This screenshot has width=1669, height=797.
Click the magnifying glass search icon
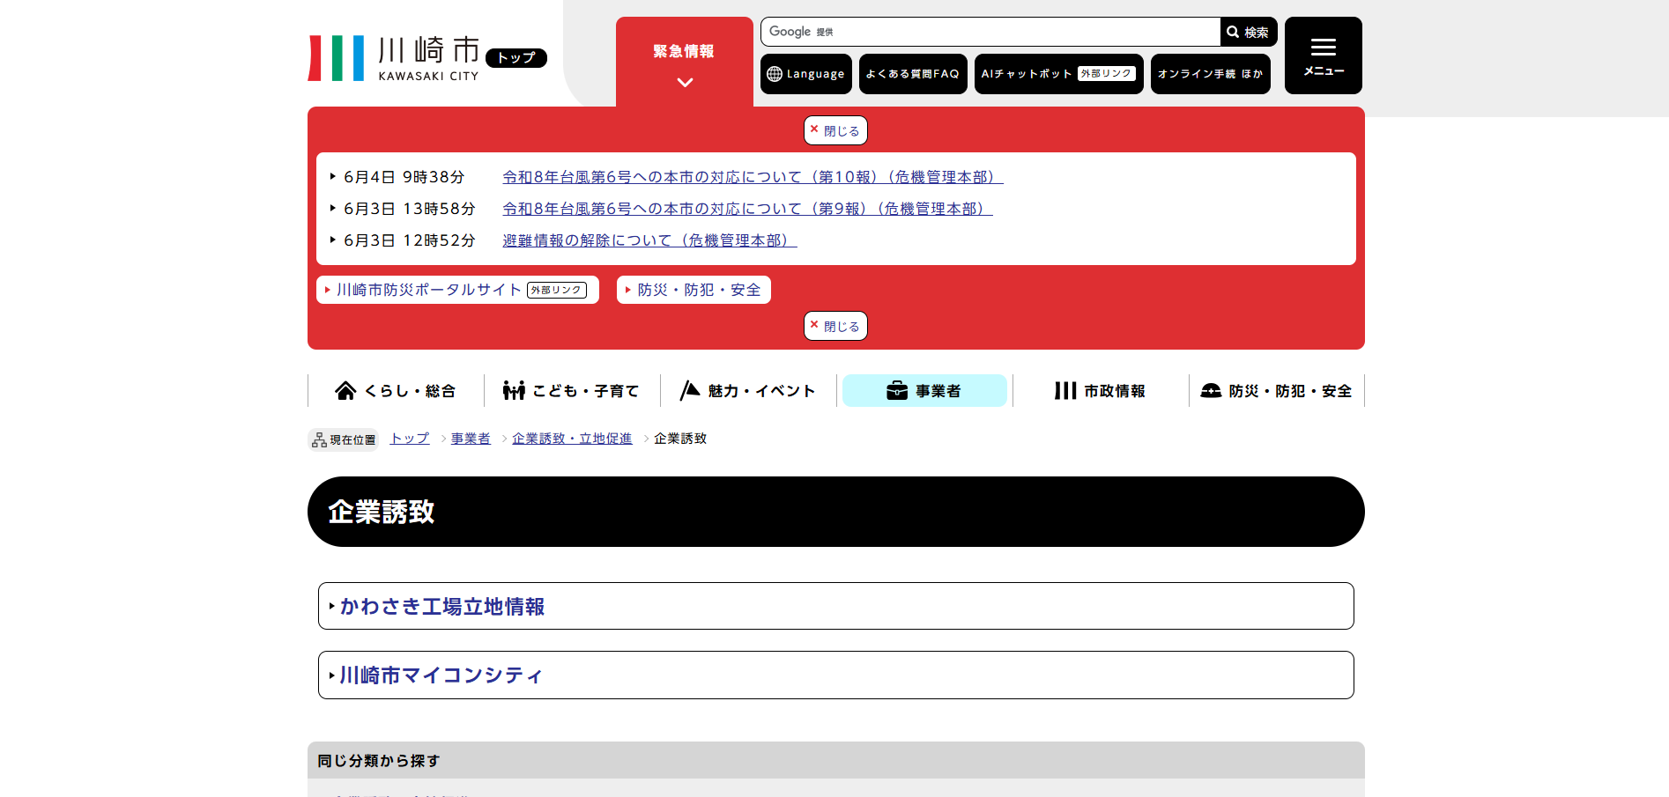1233,32
